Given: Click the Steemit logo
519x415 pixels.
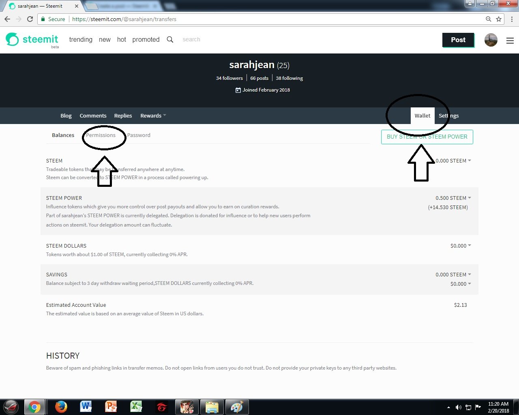Looking at the screenshot, I should click(32, 40).
